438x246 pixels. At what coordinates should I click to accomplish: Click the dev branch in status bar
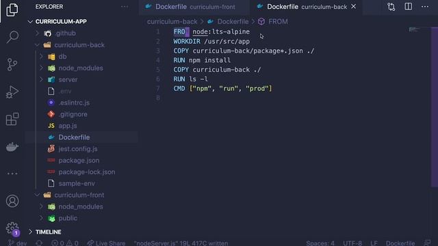pyautogui.click(x=18, y=243)
